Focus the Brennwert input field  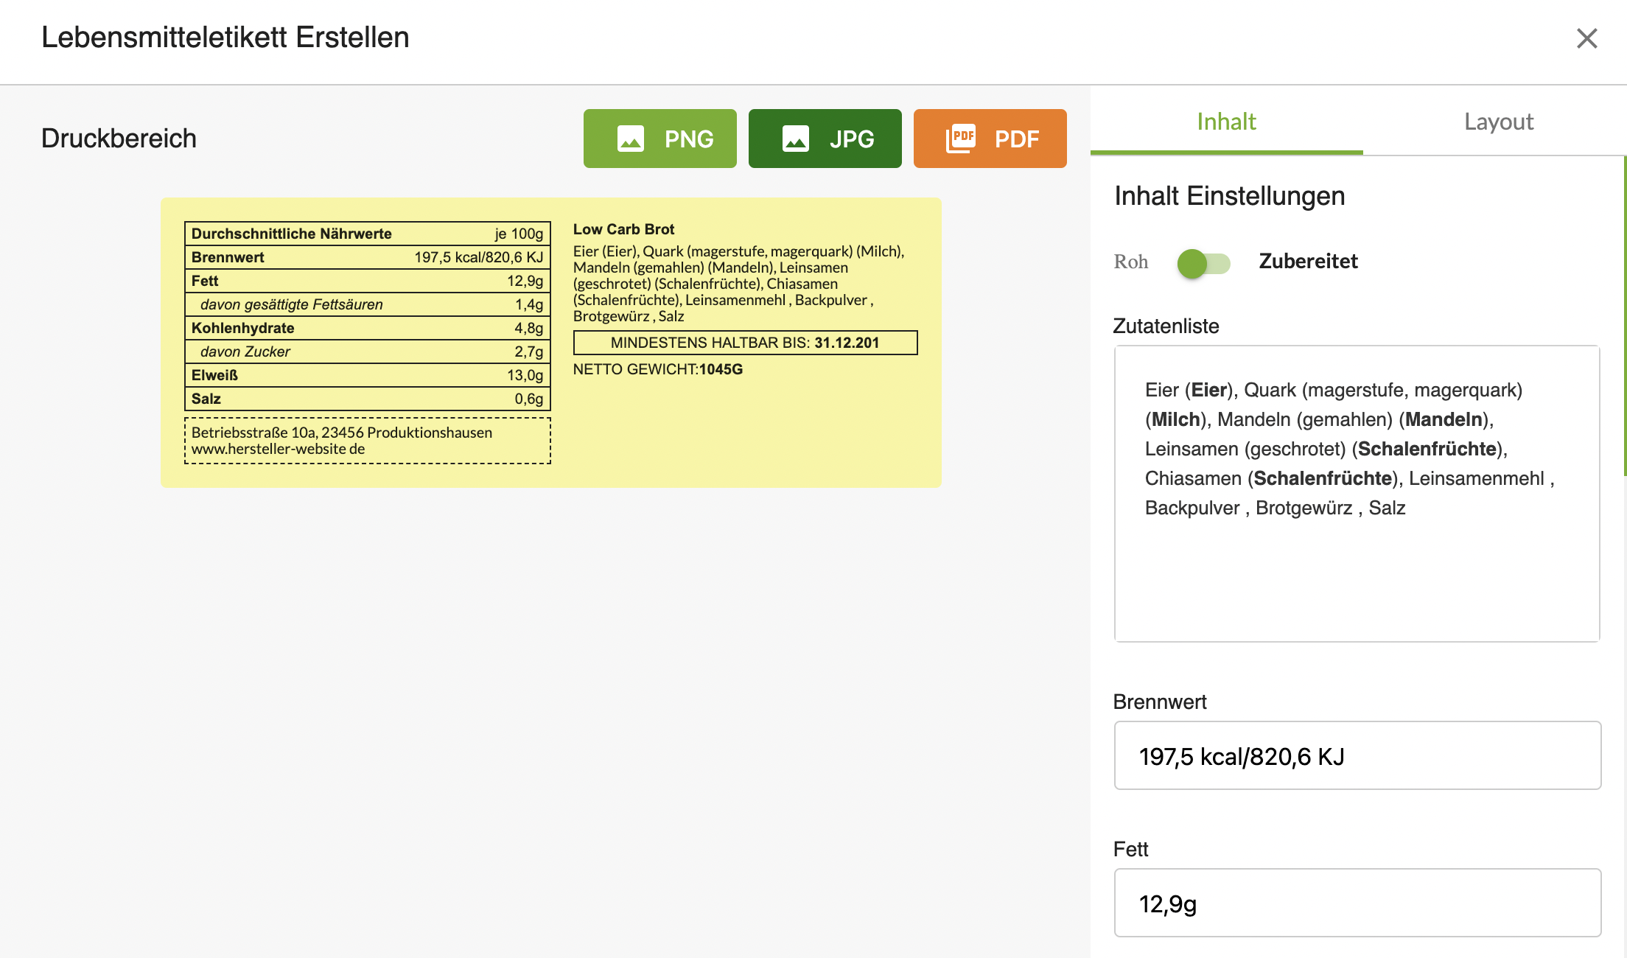click(x=1357, y=756)
